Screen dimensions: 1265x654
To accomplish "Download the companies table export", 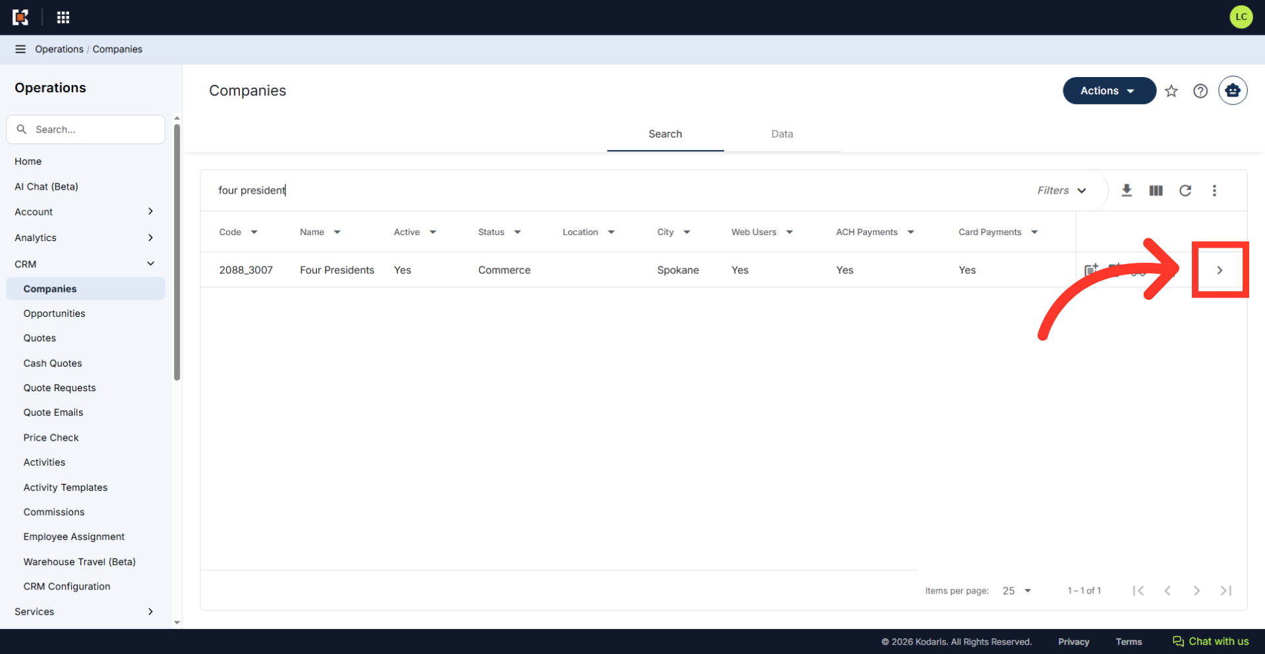I will pyautogui.click(x=1127, y=190).
